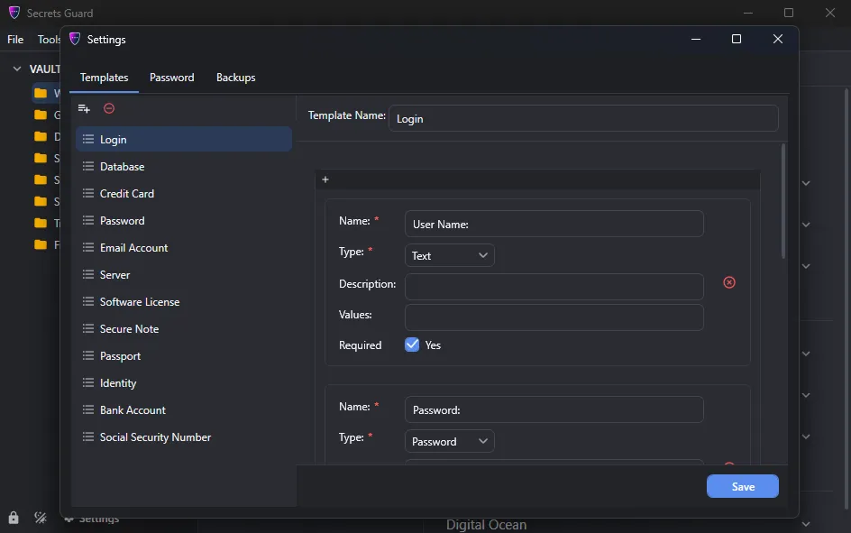This screenshot has width=851, height=533.
Task: Uncheck the Required Yes checkbox
Action: (412, 345)
